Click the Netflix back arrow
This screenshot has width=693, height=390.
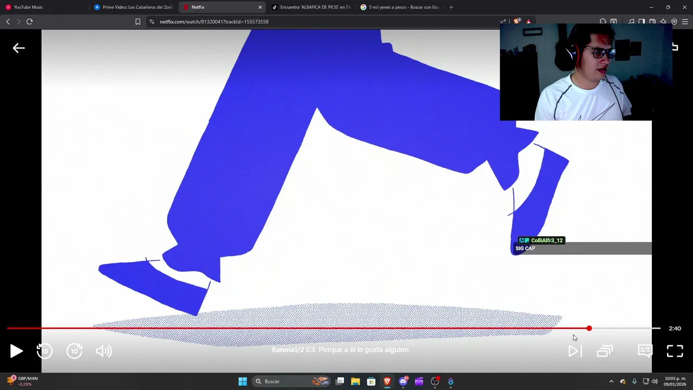pyautogui.click(x=19, y=48)
